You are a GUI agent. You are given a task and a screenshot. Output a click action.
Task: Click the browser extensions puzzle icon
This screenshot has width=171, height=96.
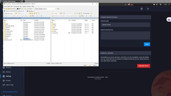[154, 5]
